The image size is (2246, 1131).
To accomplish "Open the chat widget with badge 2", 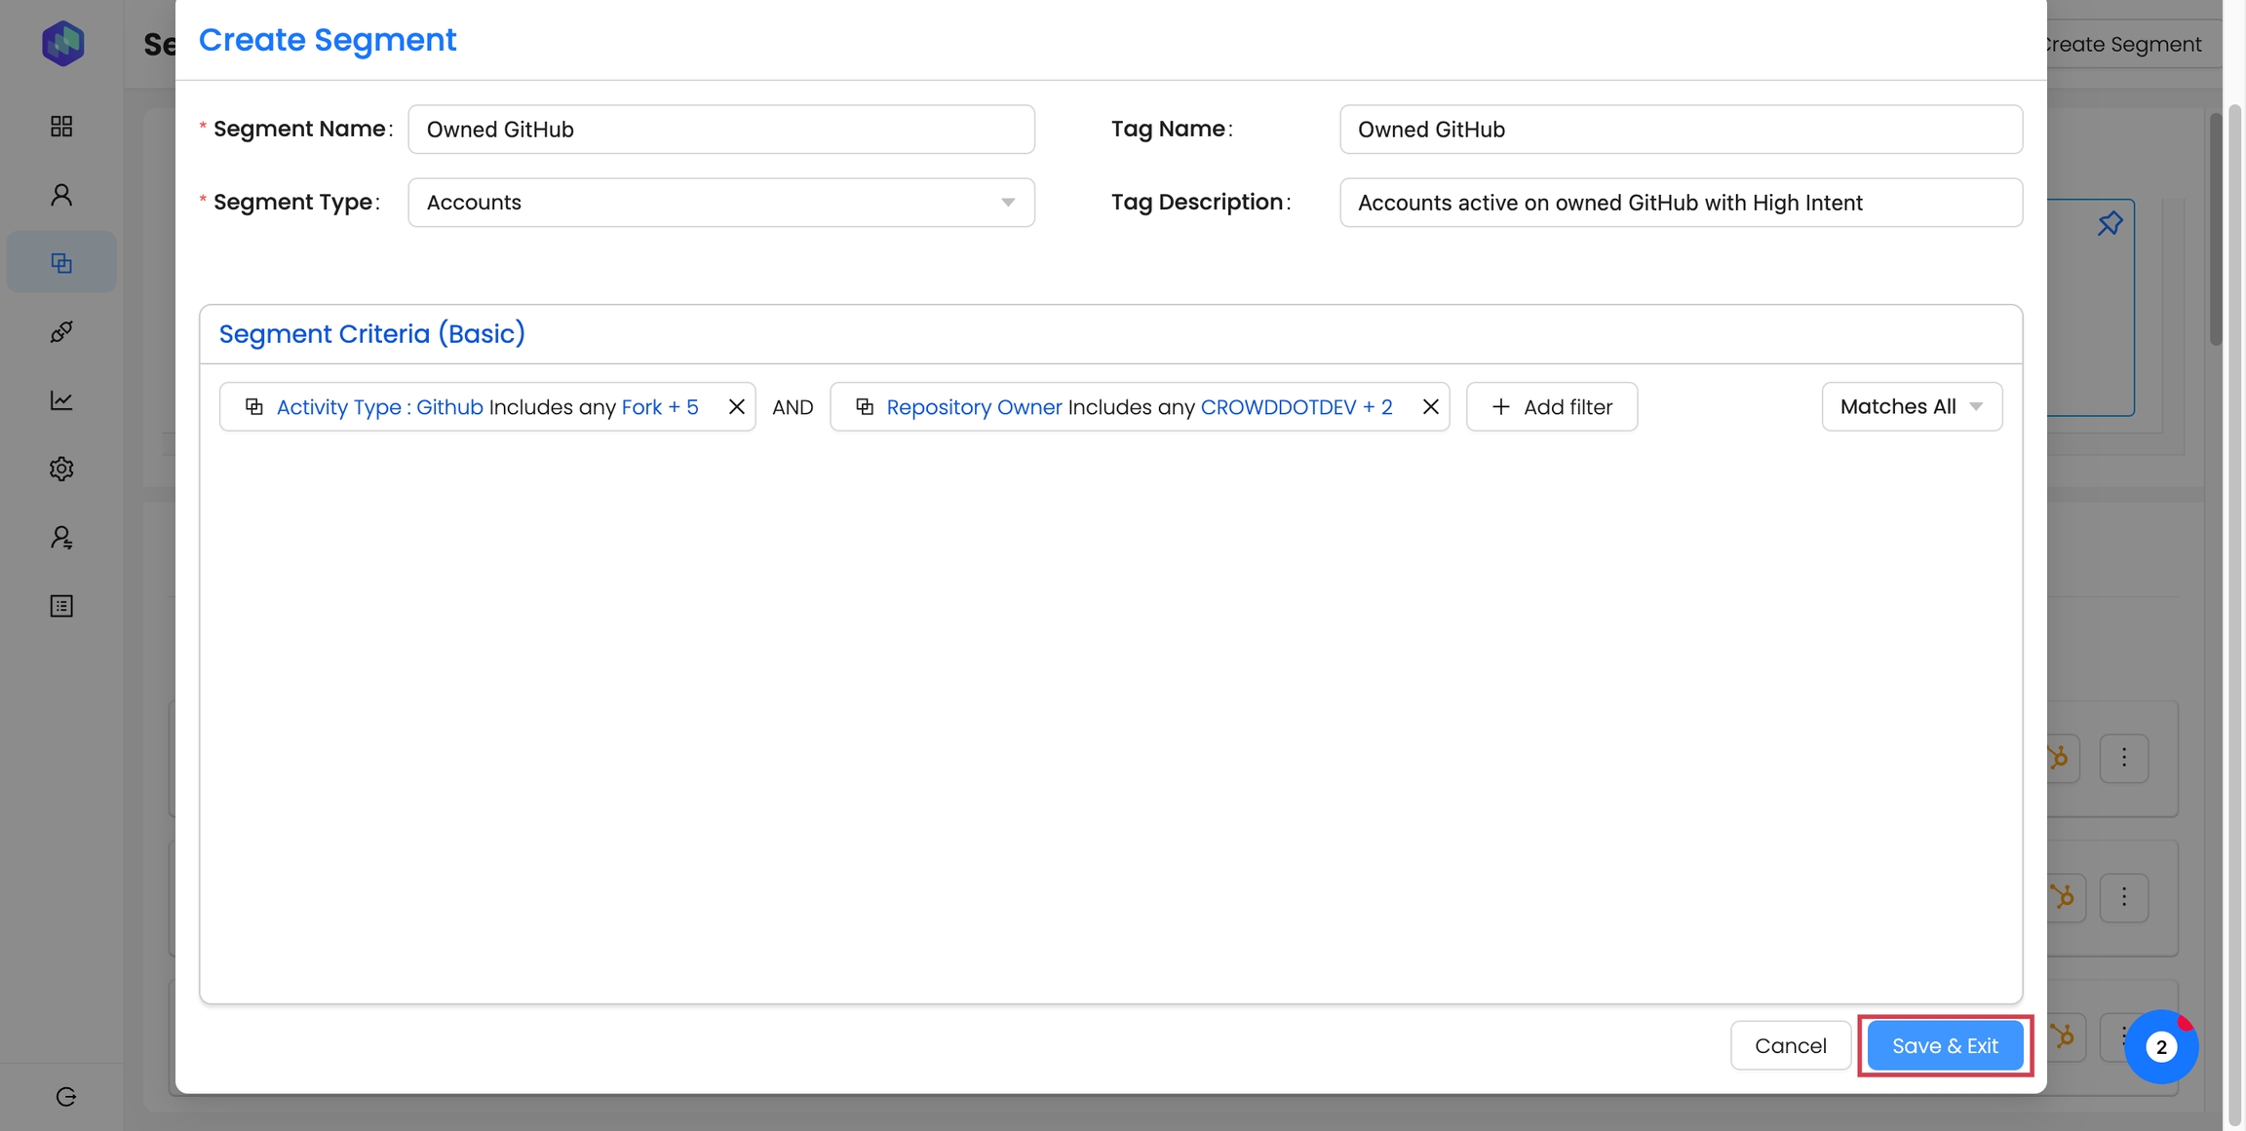I will (x=2160, y=1047).
